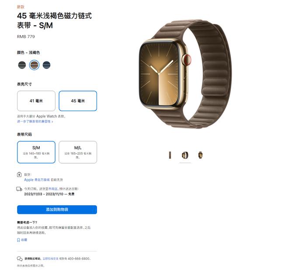Open the 立即在线交流 chat link
The image size is (306, 273).
(x=50, y=259)
